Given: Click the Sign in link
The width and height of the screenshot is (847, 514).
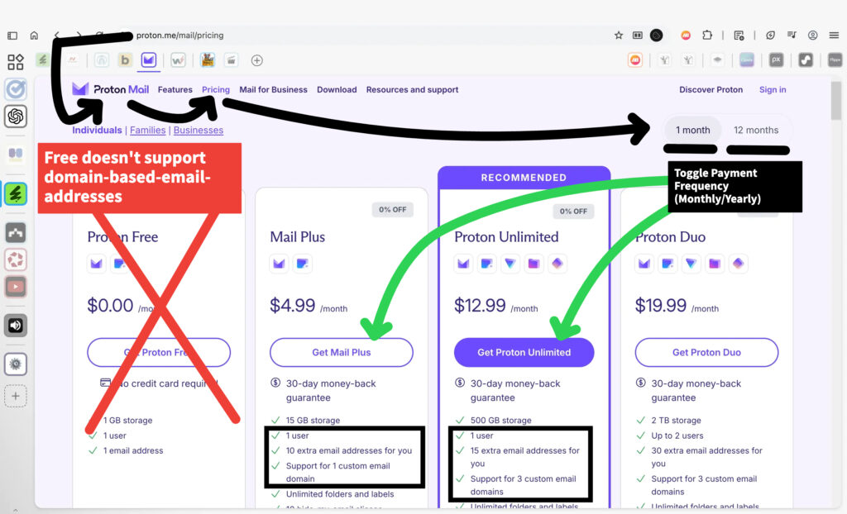Looking at the screenshot, I should [773, 89].
